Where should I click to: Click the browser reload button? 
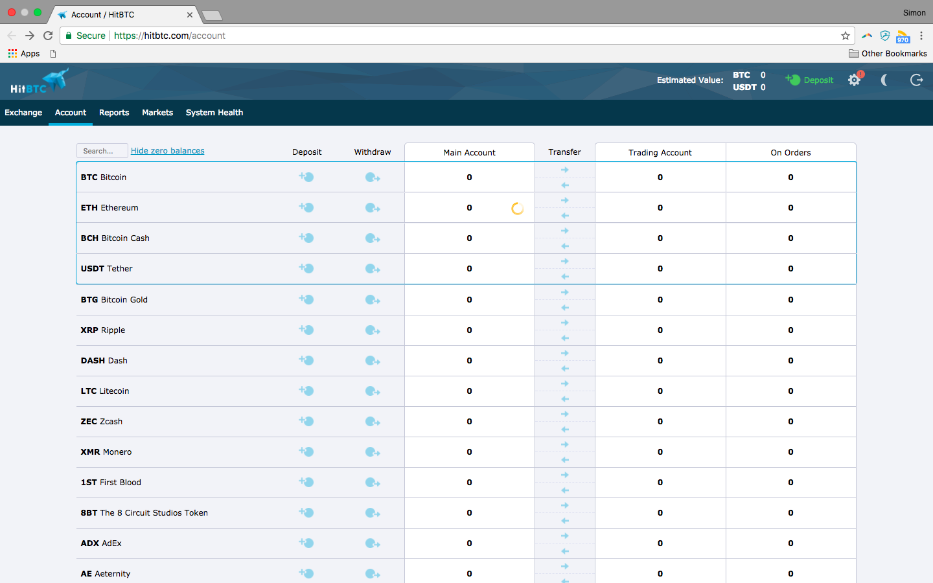pos(48,36)
